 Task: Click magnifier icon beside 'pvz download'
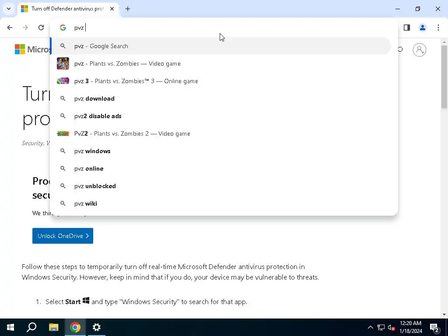[63, 98]
